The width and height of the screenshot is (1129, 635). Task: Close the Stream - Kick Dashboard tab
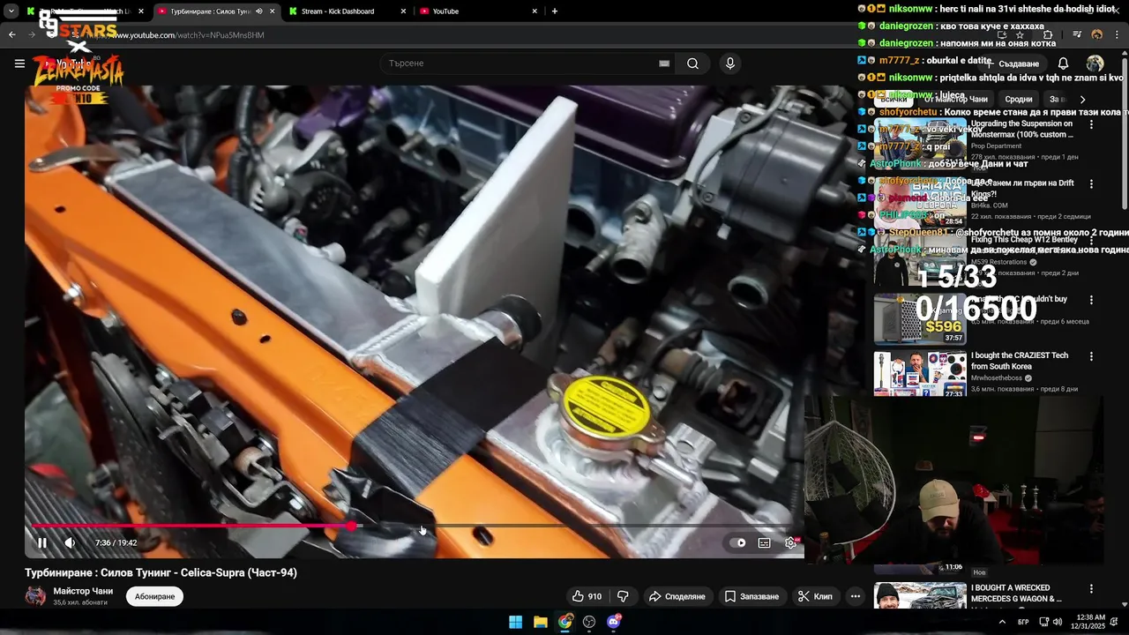[403, 11]
